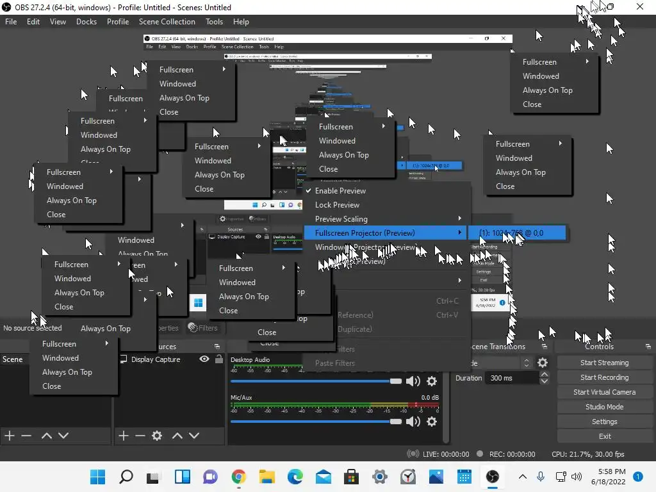This screenshot has width=656, height=492.
Task: Open Microsoft Edge from the taskbar
Action: [x=295, y=477]
